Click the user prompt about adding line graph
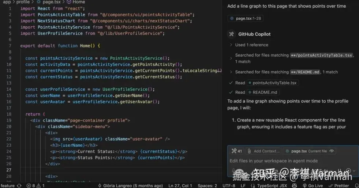 tap(287, 6)
